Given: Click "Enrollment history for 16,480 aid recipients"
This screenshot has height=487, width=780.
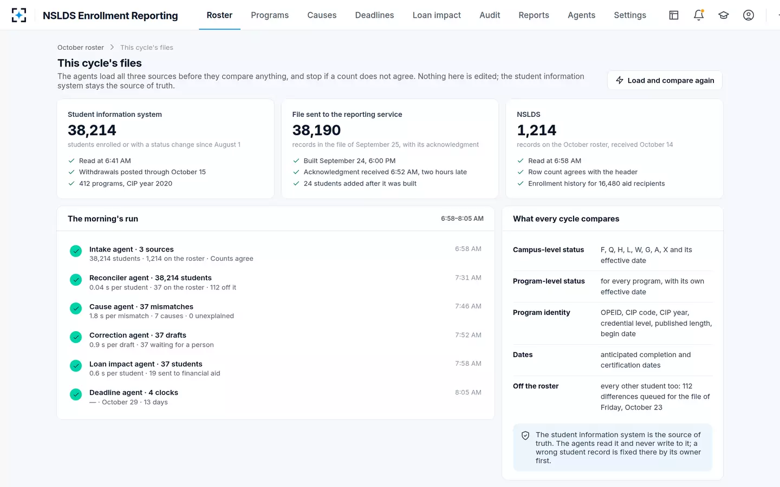Looking at the screenshot, I should (596, 183).
